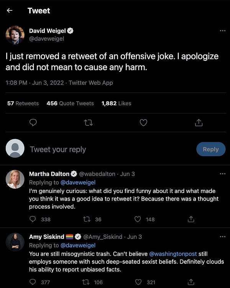Retweet Martha Dalton's reply showing 36
The height and width of the screenshot is (288, 230).
(x=87, y=219)
